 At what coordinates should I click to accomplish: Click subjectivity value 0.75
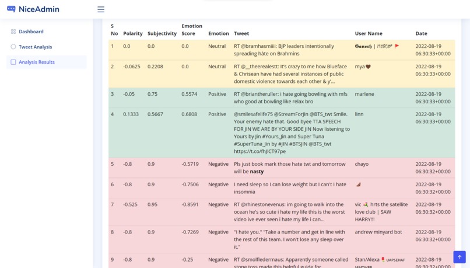pos(152,94)
